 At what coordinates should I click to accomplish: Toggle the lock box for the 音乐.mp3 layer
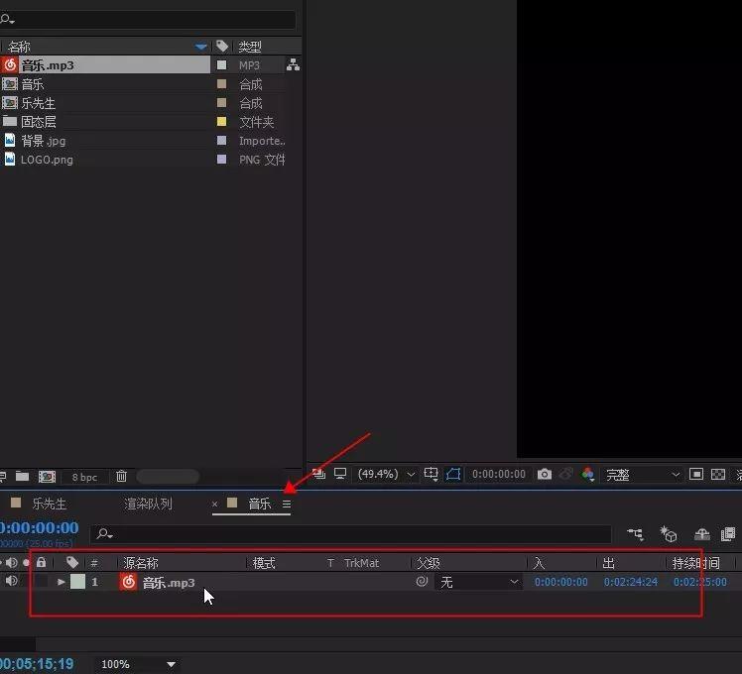42,581
